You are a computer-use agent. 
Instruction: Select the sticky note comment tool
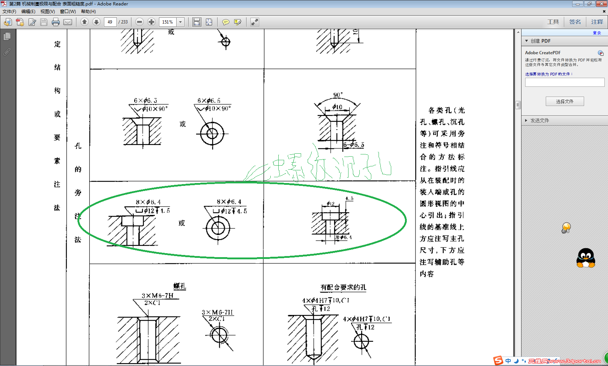(x=225, y=22)
